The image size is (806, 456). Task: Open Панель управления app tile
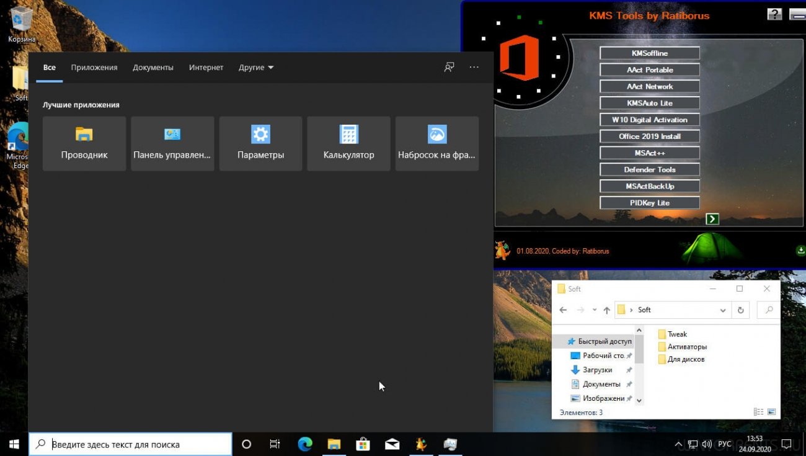click(172, 143)
